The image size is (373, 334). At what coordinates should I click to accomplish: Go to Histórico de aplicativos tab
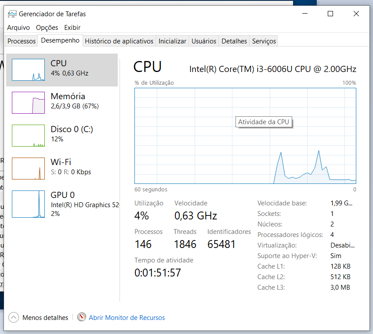119,41
